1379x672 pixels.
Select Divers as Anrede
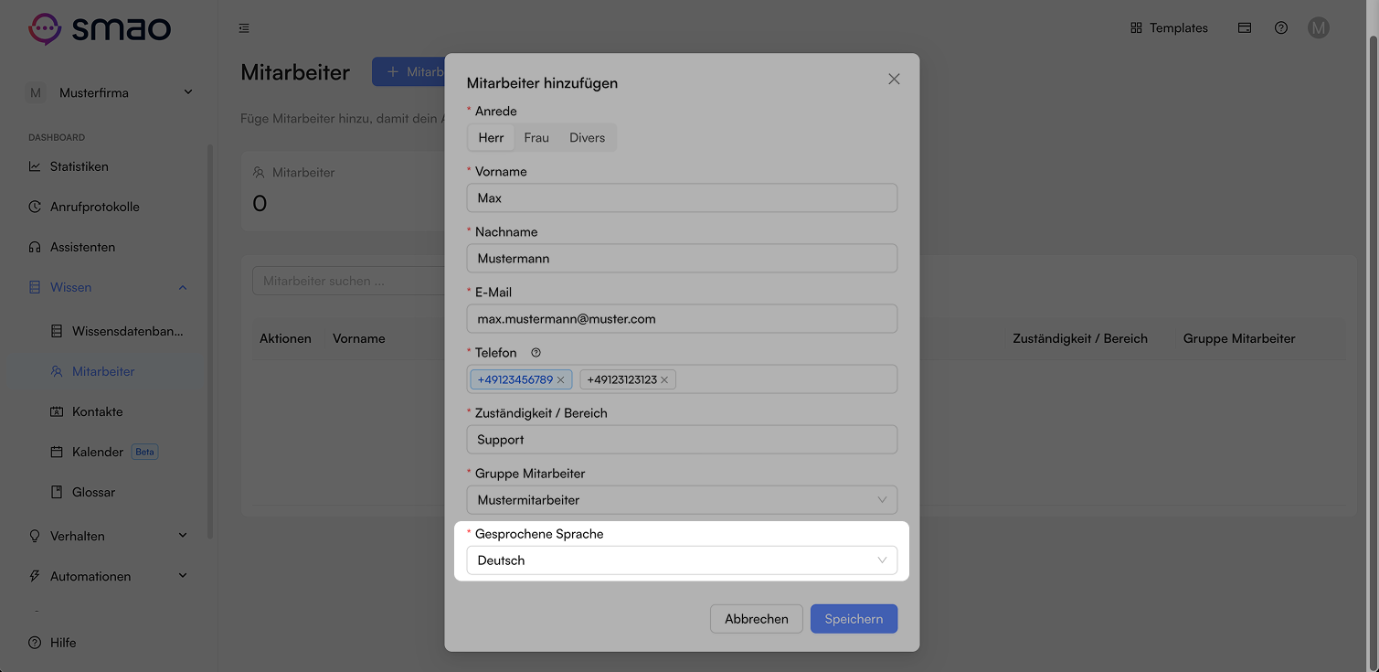pyautogui.click(x=587, y=138)
